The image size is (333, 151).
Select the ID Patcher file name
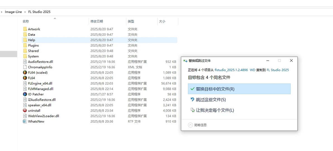coord(36,94)
